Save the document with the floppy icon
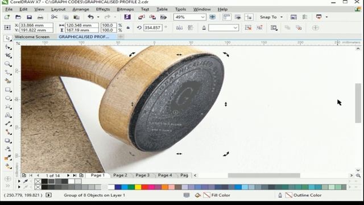Viewport: 364px width, 205px height. click(29, 17)
